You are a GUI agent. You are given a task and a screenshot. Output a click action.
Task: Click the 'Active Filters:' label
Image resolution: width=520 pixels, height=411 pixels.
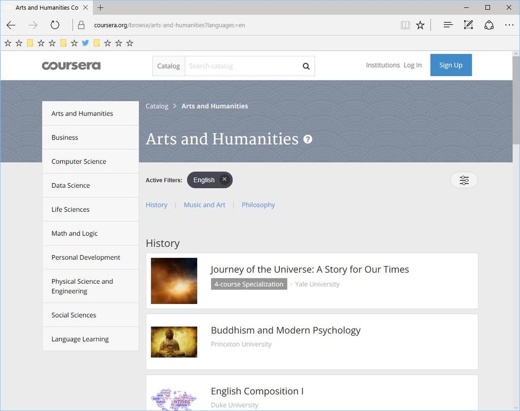(164, 180)
